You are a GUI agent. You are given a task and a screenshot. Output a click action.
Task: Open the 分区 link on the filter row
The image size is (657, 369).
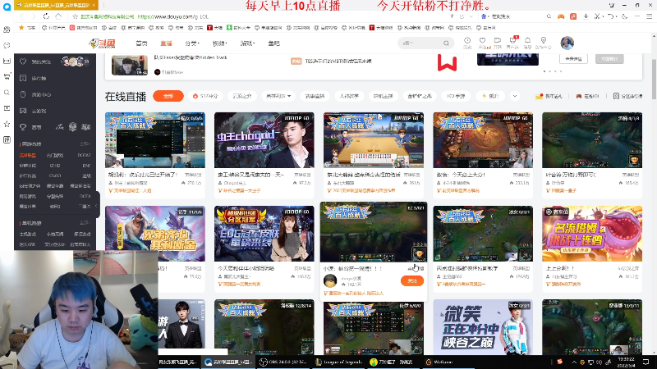(627, 96)
